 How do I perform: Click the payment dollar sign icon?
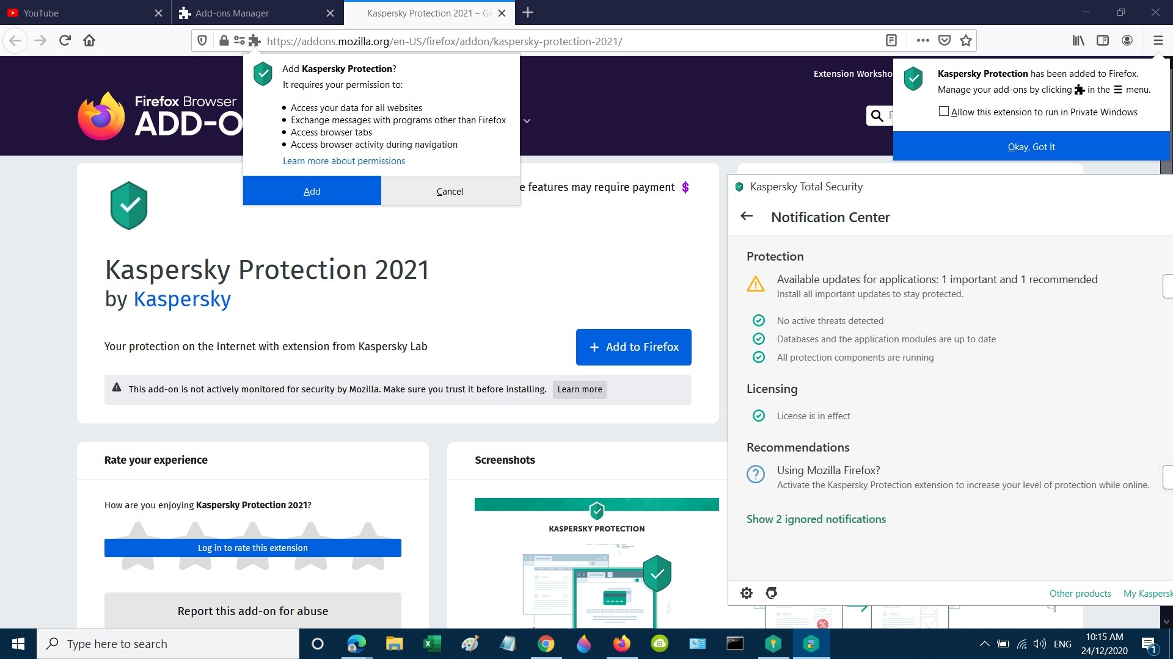(685, 187)
